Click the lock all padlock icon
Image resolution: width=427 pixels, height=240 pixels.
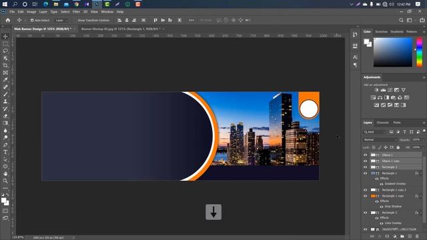tap(398, 147)
